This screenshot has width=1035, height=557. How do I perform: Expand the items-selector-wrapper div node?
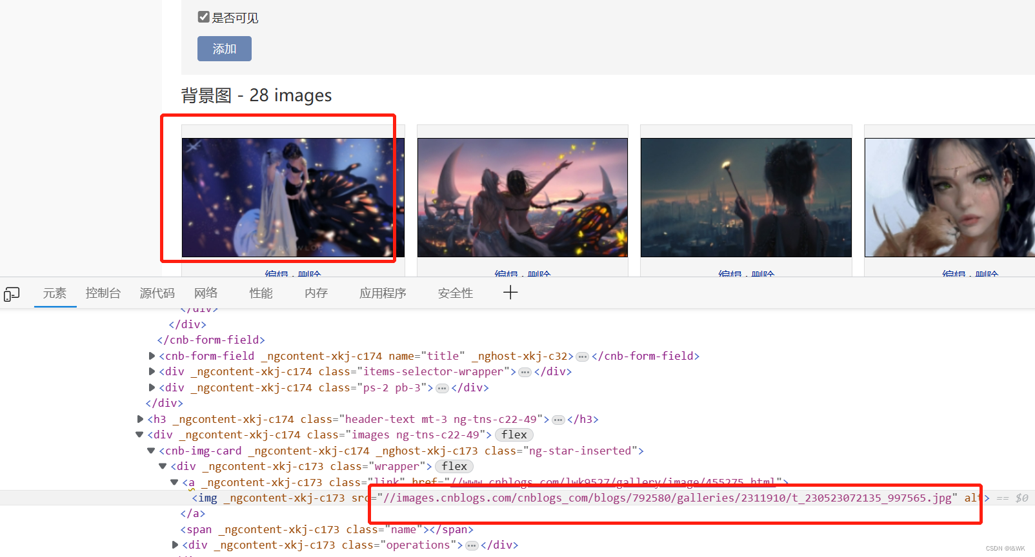pos(152,371)
